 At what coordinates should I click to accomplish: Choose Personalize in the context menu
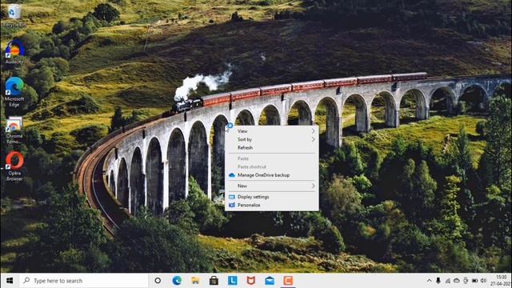272,205
